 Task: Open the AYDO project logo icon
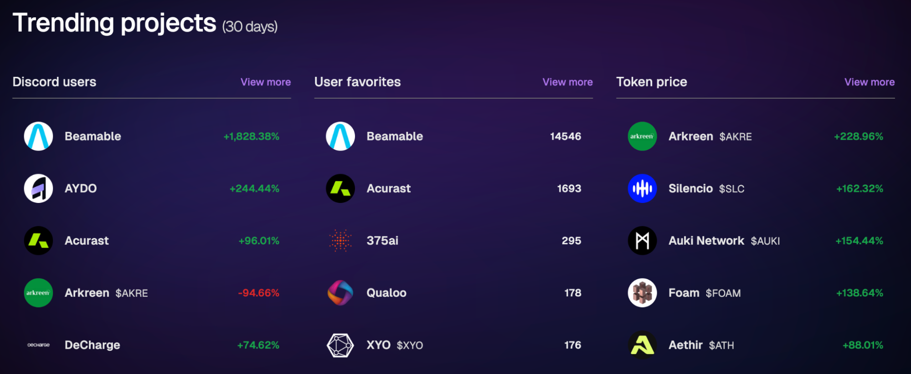38,188
